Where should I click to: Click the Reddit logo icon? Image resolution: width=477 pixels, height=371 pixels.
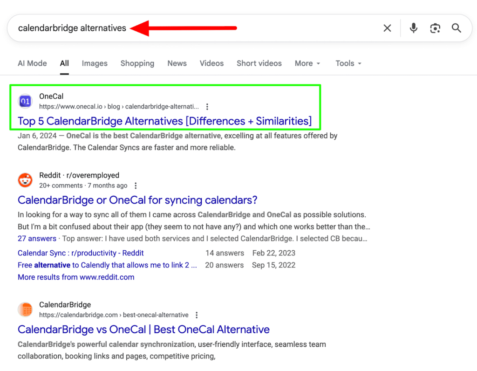click(25, 180)
